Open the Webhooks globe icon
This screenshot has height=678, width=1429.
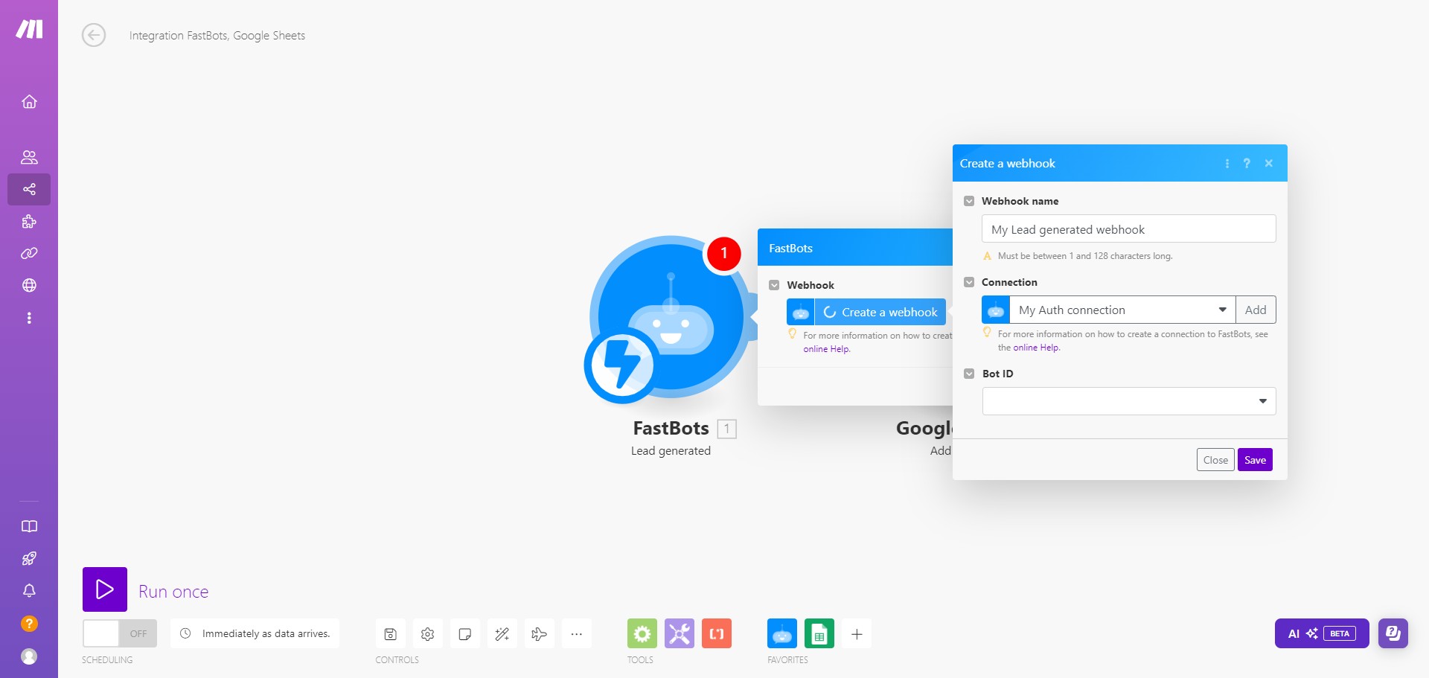point(29,285)
